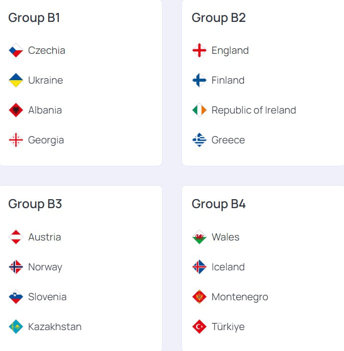Viewport: 344px width, 351px height.
Task: Click the England flag icon
Action: [x=199, y=50]
